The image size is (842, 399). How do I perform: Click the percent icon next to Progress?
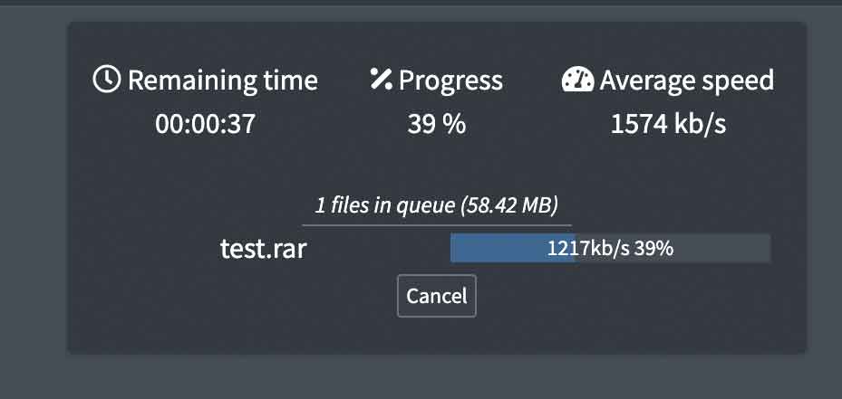coord(381,80)
